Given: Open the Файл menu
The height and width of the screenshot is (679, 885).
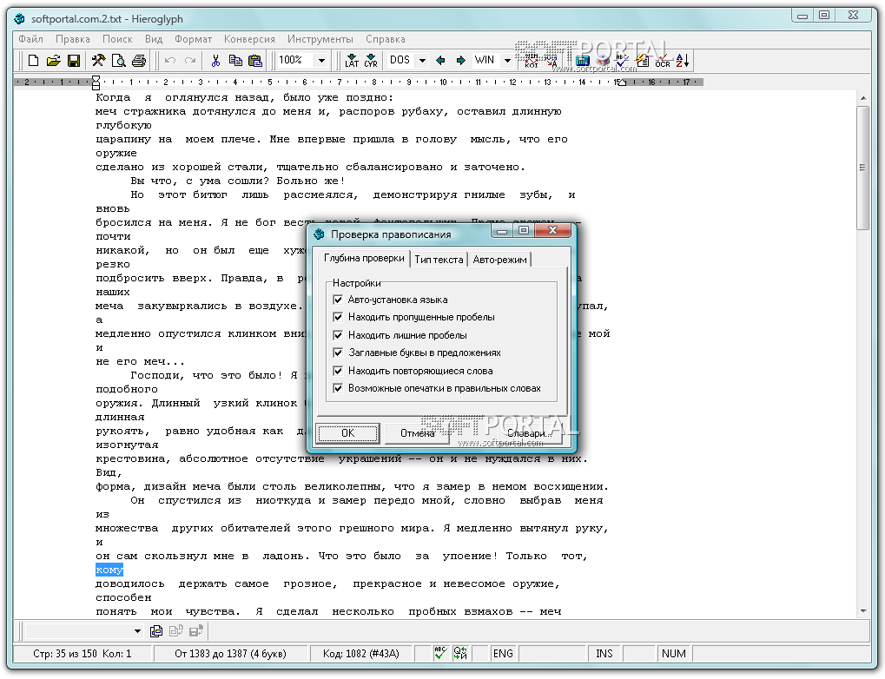Looking at the screenshot, I should coord(30,39).
